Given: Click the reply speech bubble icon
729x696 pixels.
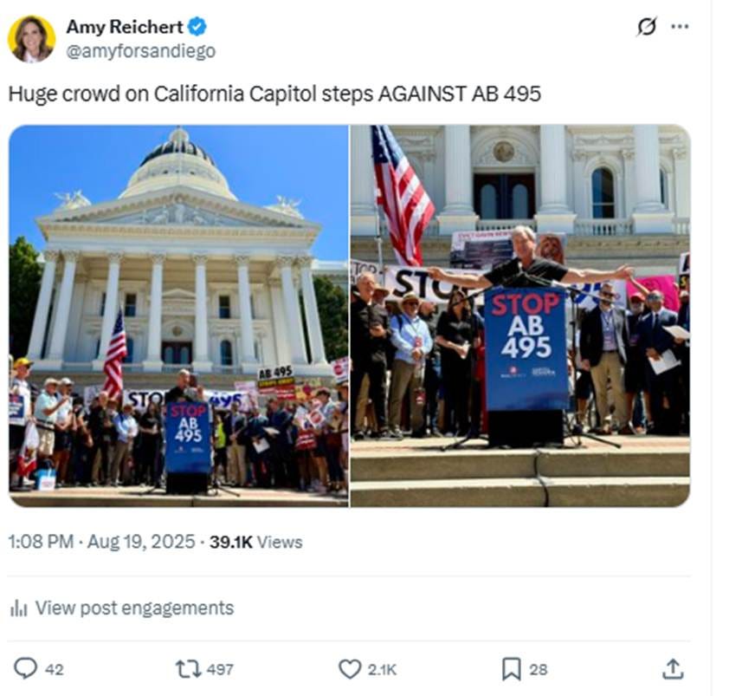Looking at the screenshot, I should point(25,668).
